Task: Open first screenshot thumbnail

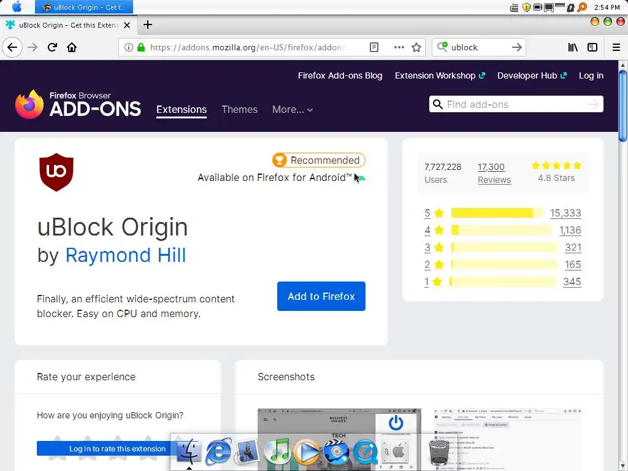Action: click(339, 439)
